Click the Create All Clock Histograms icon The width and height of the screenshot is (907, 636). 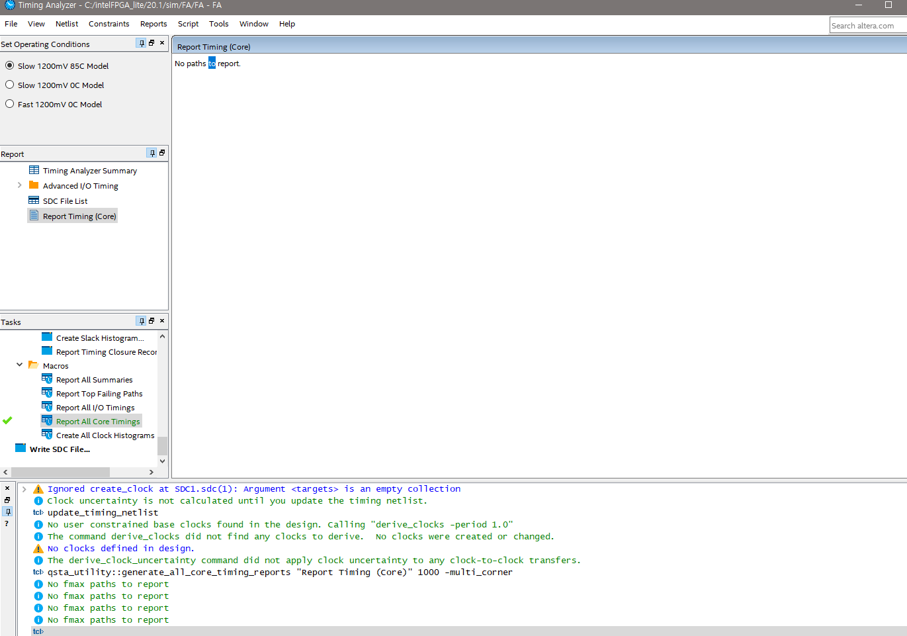pyautogui.click(x=47, y=435)
